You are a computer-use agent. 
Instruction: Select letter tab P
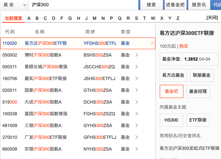pyautogui.click(x=111, y=18)
